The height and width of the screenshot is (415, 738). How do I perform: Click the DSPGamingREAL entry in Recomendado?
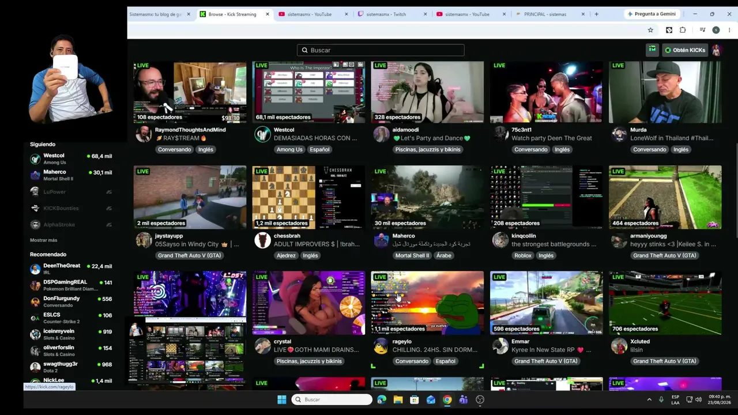(x=71, y=285)
